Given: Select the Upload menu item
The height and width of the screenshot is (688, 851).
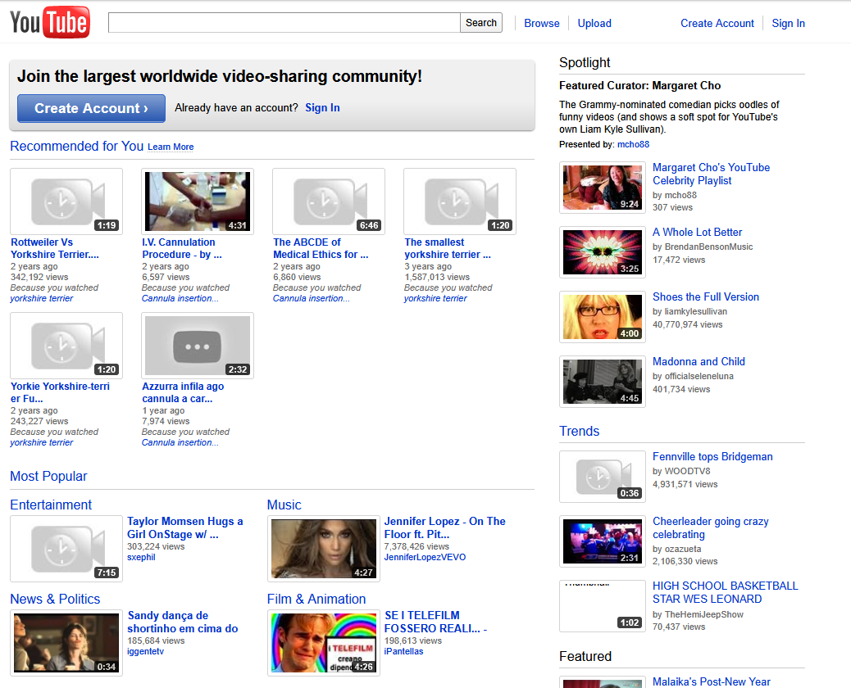Looking at the screenshot, I should click(x=594, y=23).
